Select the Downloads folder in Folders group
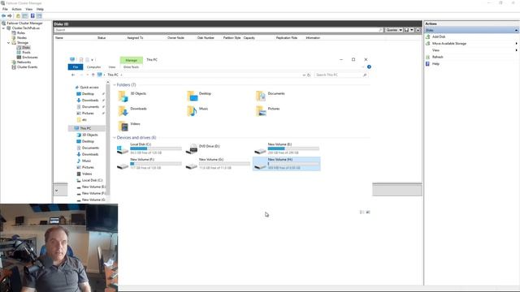The image size is (520, 292). 132,111
